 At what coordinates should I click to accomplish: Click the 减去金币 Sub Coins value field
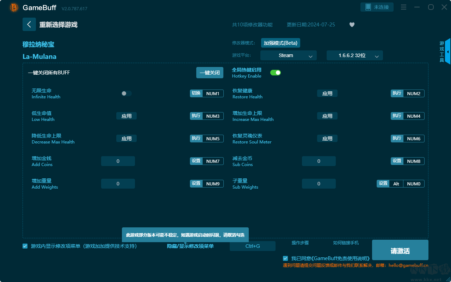click(319, 161)
